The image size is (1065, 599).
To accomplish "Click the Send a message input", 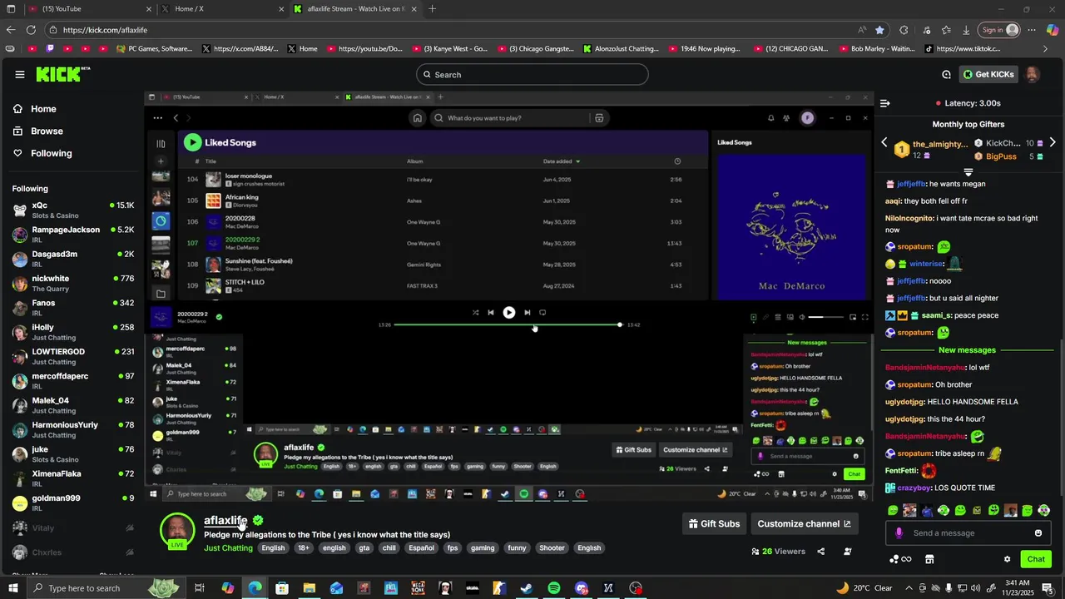I will (968, 533).
